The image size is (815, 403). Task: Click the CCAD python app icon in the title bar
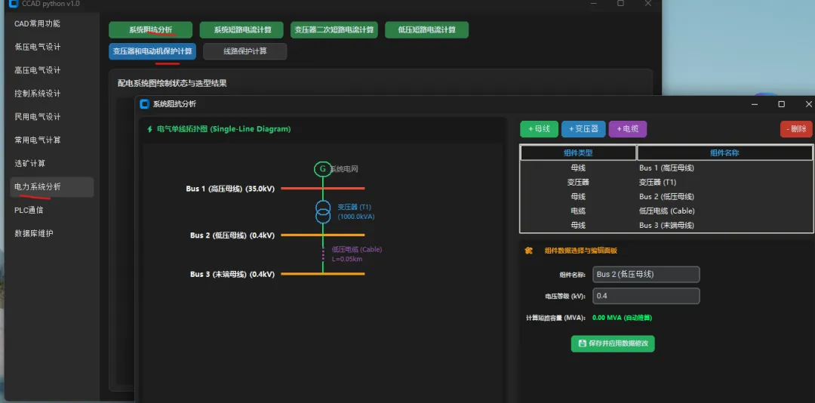click(13, 4)
